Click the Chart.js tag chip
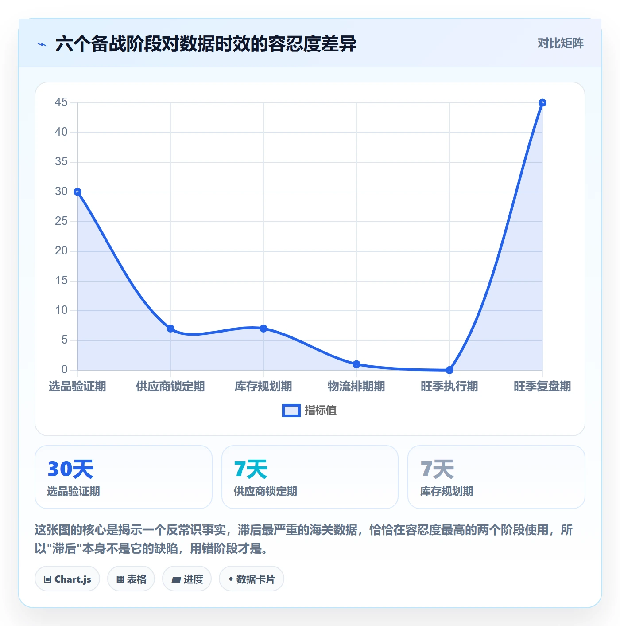Viewport: 620px width, 626px height. click(67, 579)
